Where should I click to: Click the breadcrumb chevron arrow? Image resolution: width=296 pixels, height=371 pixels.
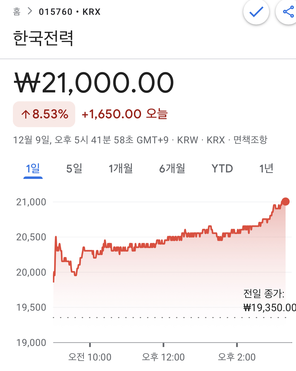(x=30, y=11)
